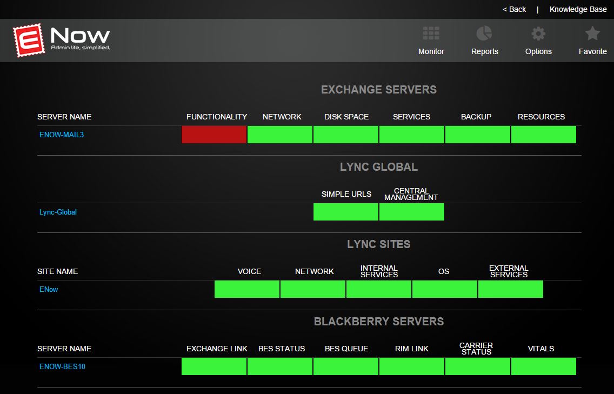Click ENOW-BES10 BES Queue status cell
614x394 pixels.
346,366
